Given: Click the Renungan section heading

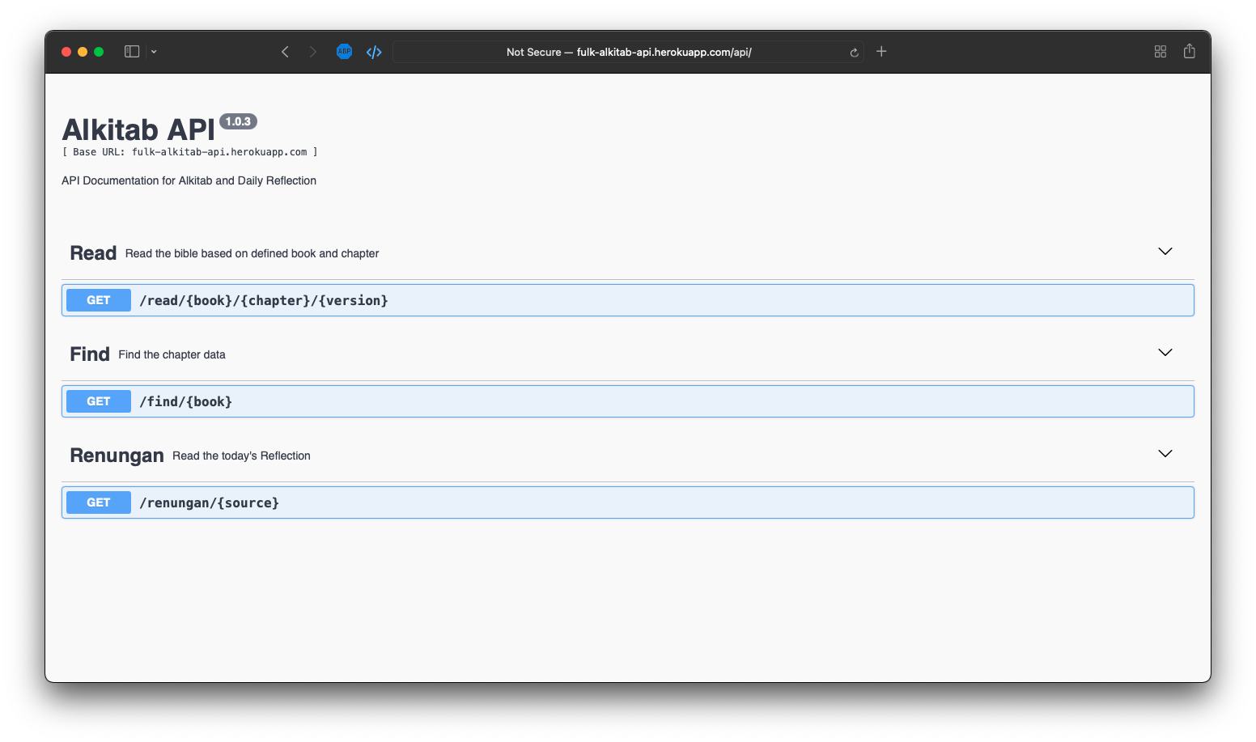Looking at the screenshot, I should click(117, 456).
